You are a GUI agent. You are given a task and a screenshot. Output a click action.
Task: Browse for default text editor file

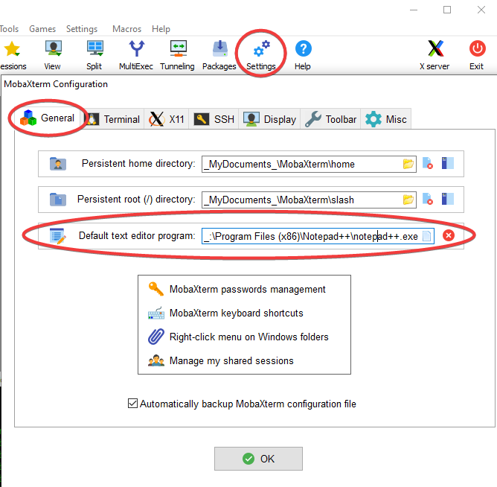(426, 236)
